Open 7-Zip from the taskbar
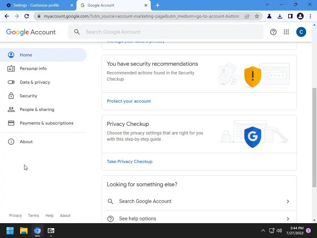The image size is (317, 238). 51,231
